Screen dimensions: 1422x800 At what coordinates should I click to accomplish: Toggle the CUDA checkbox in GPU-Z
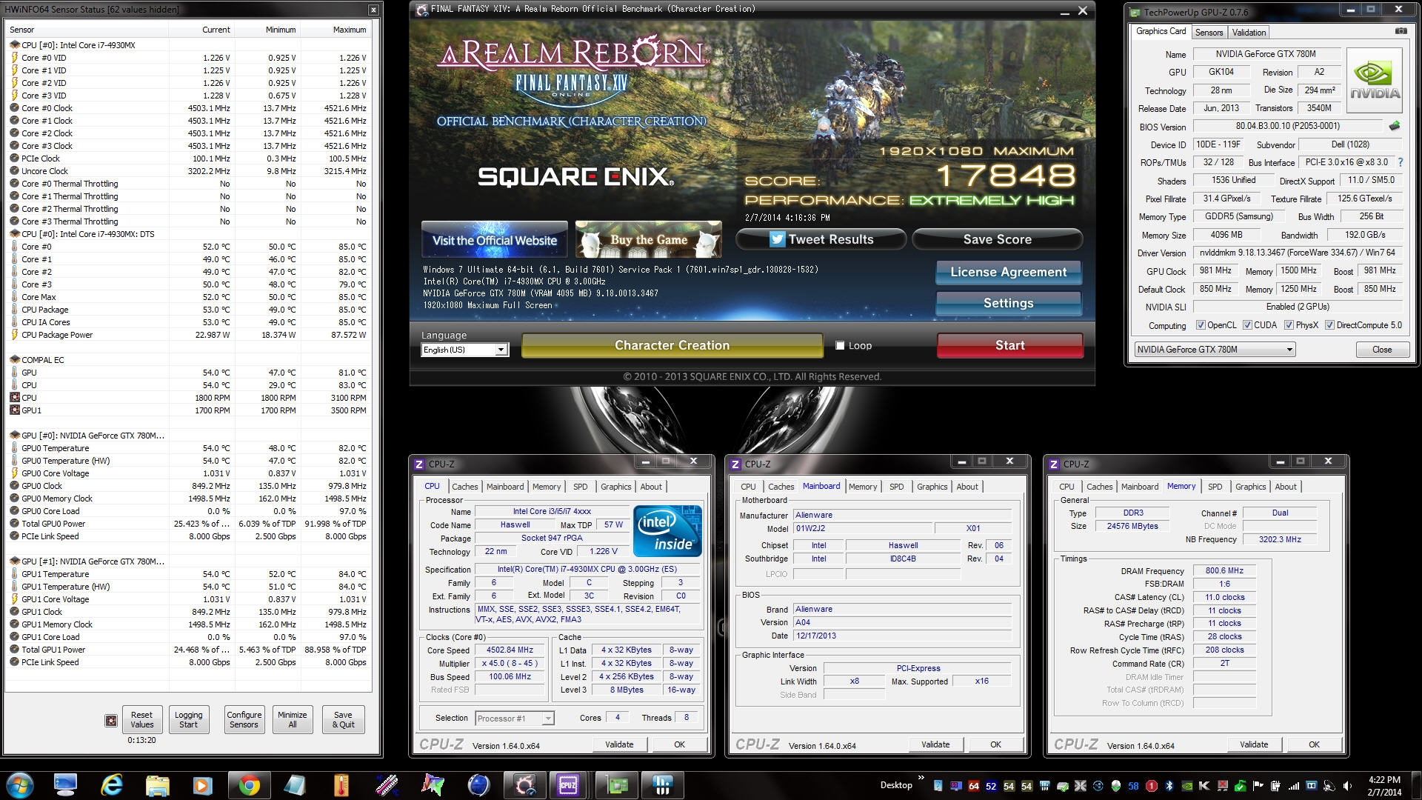(1247, 325)
